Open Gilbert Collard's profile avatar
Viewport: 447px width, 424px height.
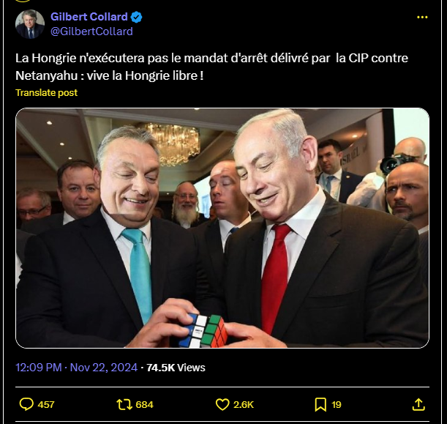click(x=30, y=24)
